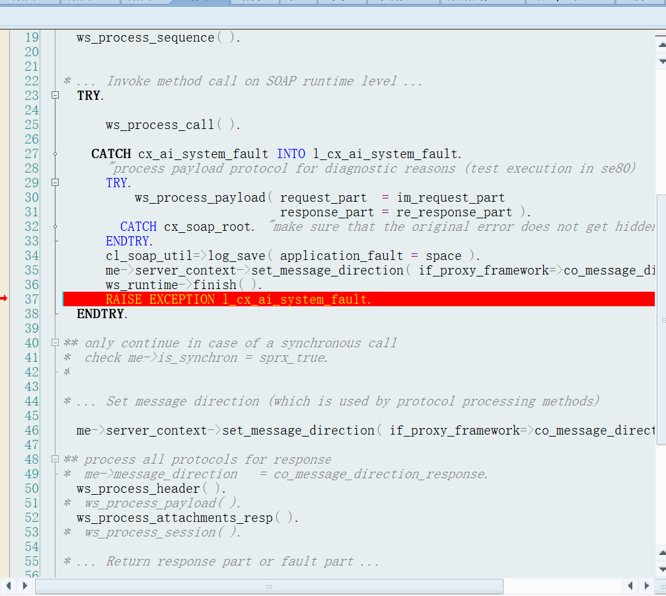The image size is (666, 596).
Task: Click the bottom down arrow of the vertical scrollbar
Action: point(662,570)
